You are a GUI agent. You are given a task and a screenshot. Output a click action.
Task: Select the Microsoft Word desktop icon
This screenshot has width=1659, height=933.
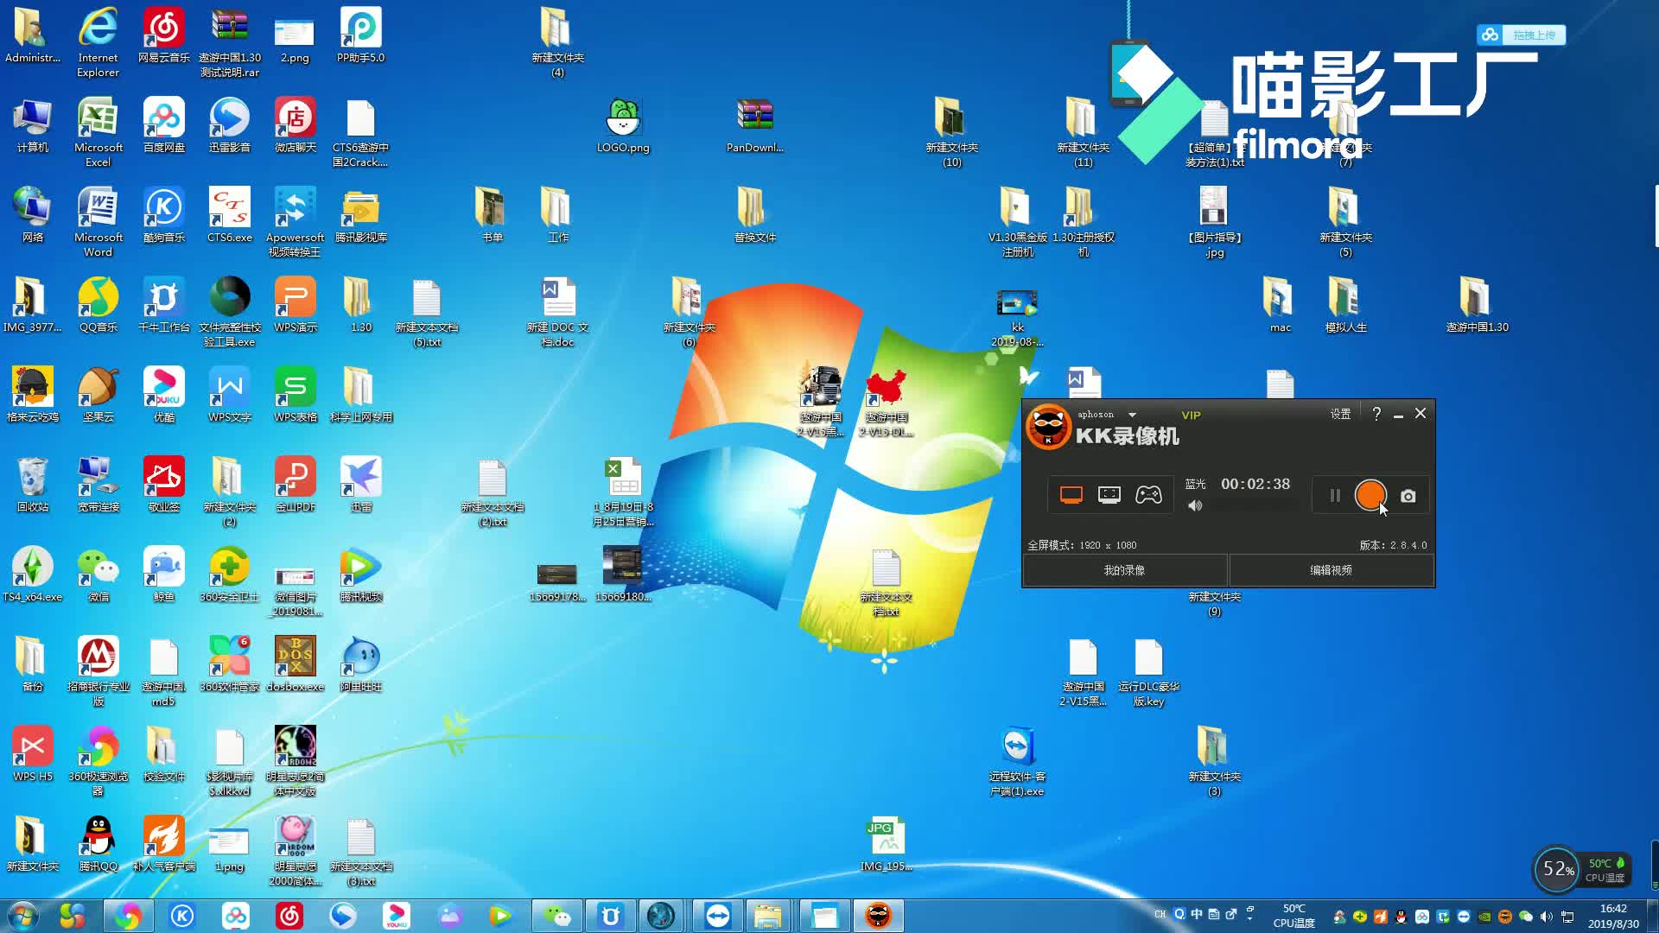pos(98,221)
